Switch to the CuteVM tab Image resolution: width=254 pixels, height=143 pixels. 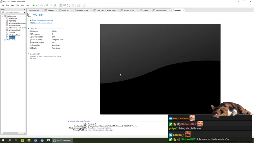click(145, 10)
